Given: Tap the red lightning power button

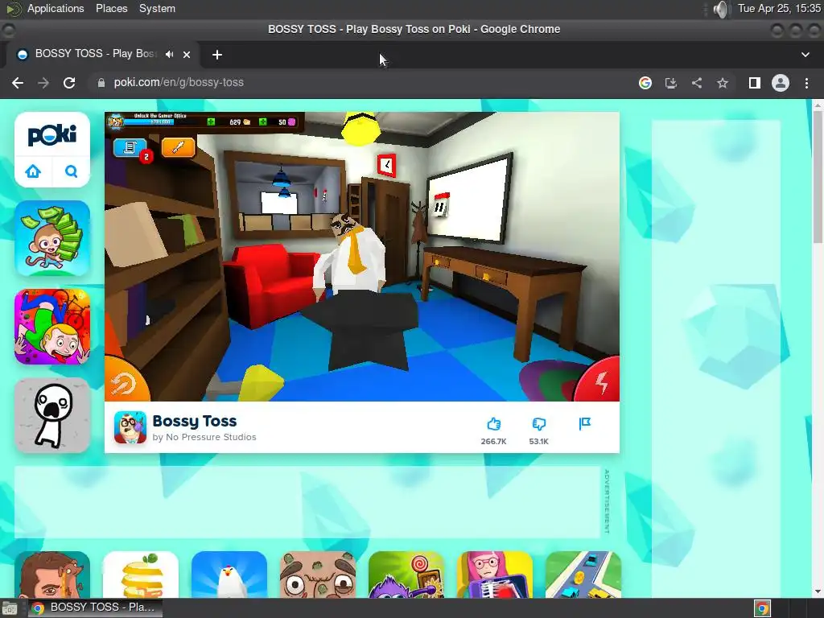Looking at the screenshot, I should click(599, 380).
